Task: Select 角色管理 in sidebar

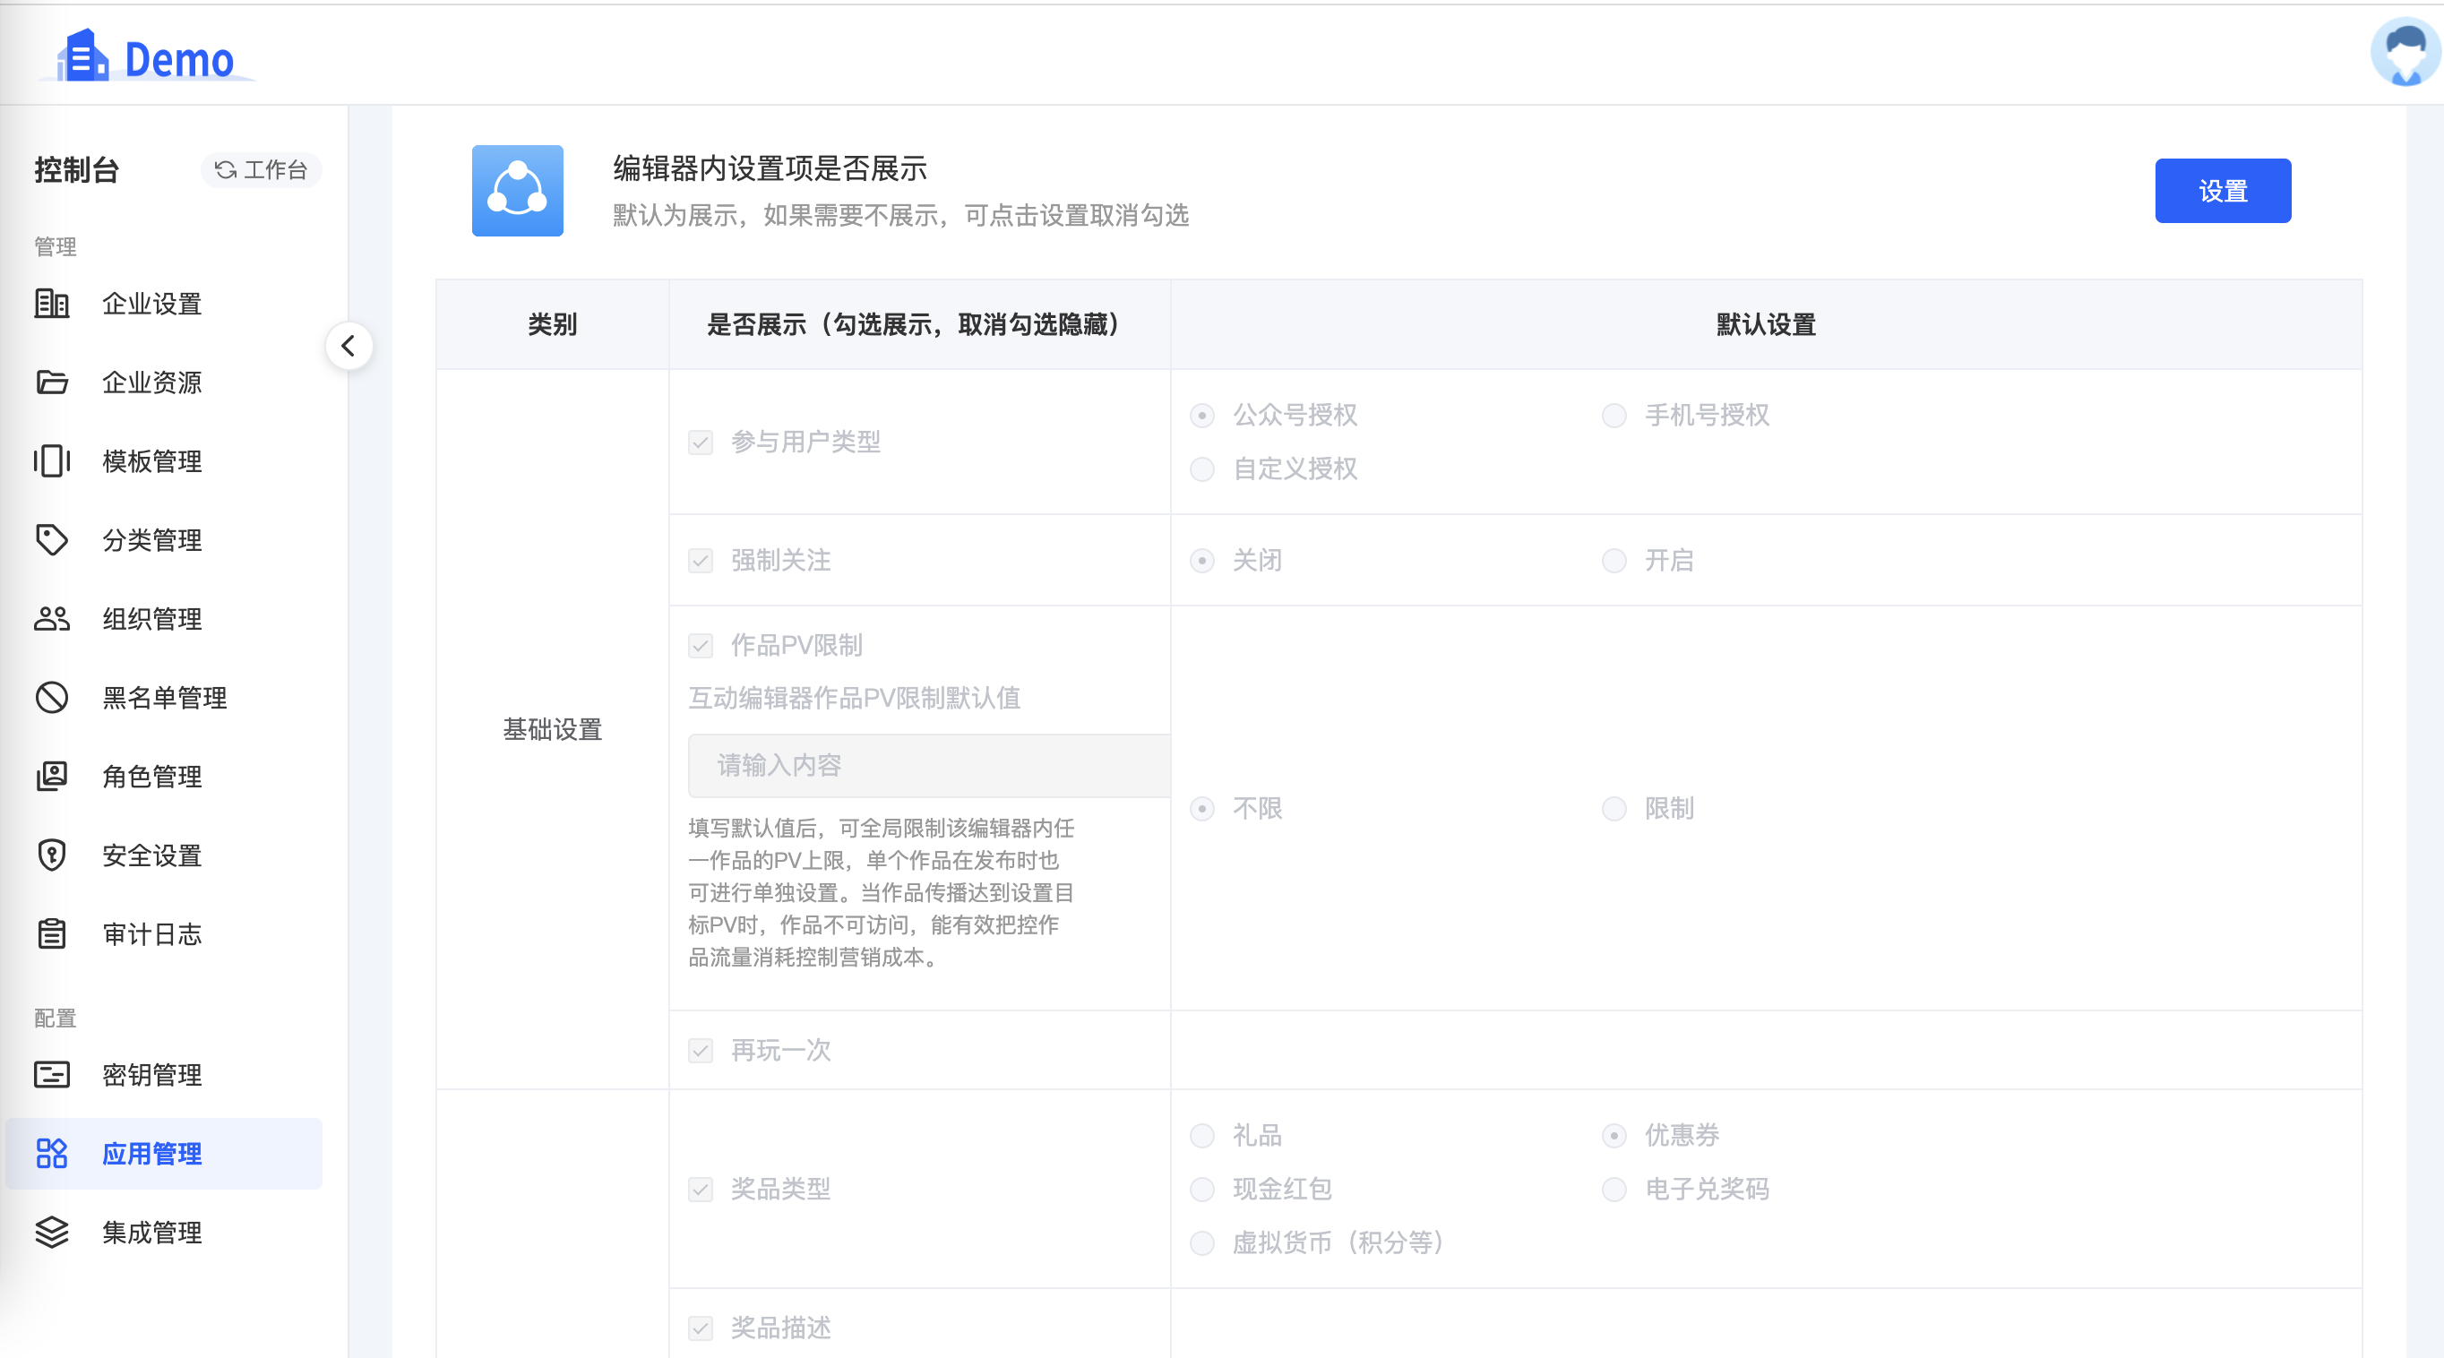Action: coord(163,776)
